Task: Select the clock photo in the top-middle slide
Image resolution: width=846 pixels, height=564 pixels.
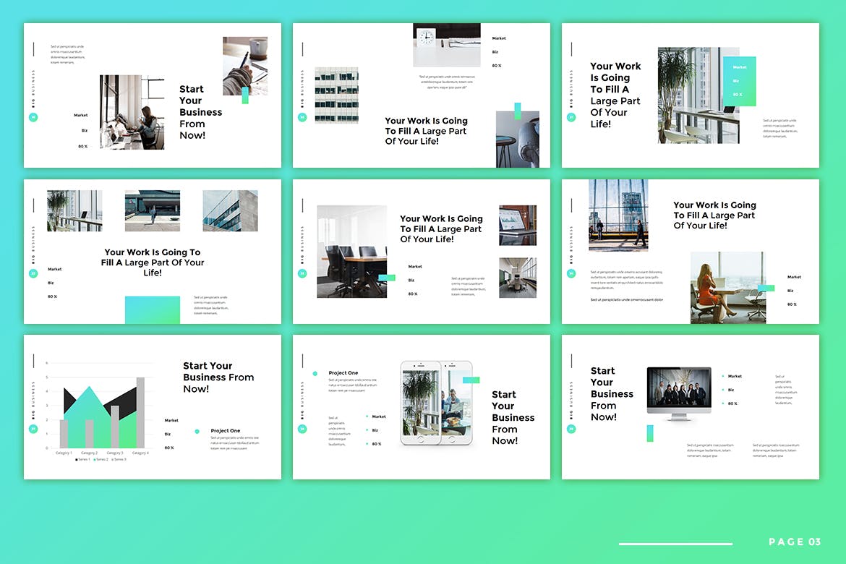Action: 446,45
